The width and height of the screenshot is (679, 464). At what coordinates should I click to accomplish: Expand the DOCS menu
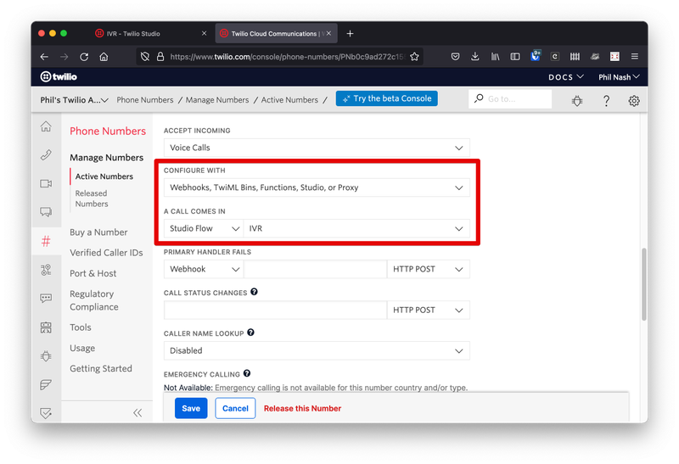(566, 77)
